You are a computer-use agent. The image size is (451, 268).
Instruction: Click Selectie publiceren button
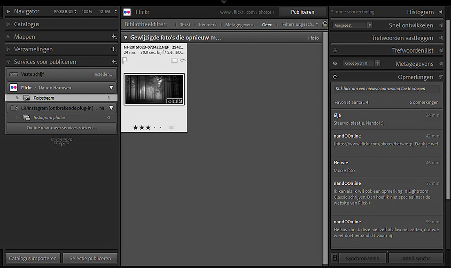90,258
